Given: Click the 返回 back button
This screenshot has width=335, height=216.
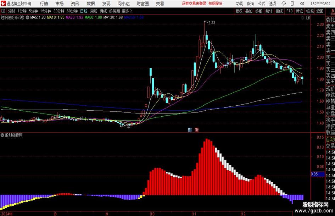Looking at the screenshot, I should pyautogui.click(x=320, y=11).
